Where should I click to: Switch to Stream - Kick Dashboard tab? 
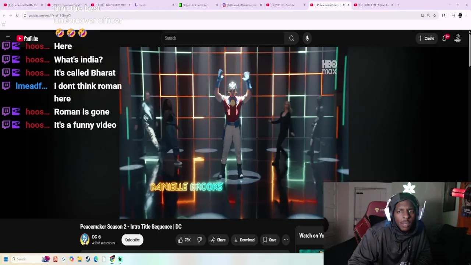(x=197, y=5)
